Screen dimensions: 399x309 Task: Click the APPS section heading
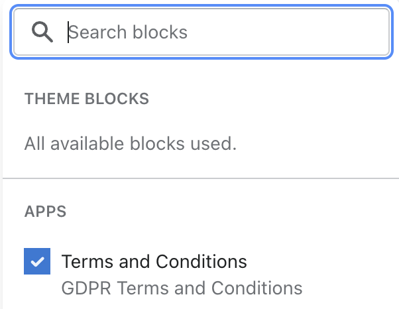click(45, 212)
